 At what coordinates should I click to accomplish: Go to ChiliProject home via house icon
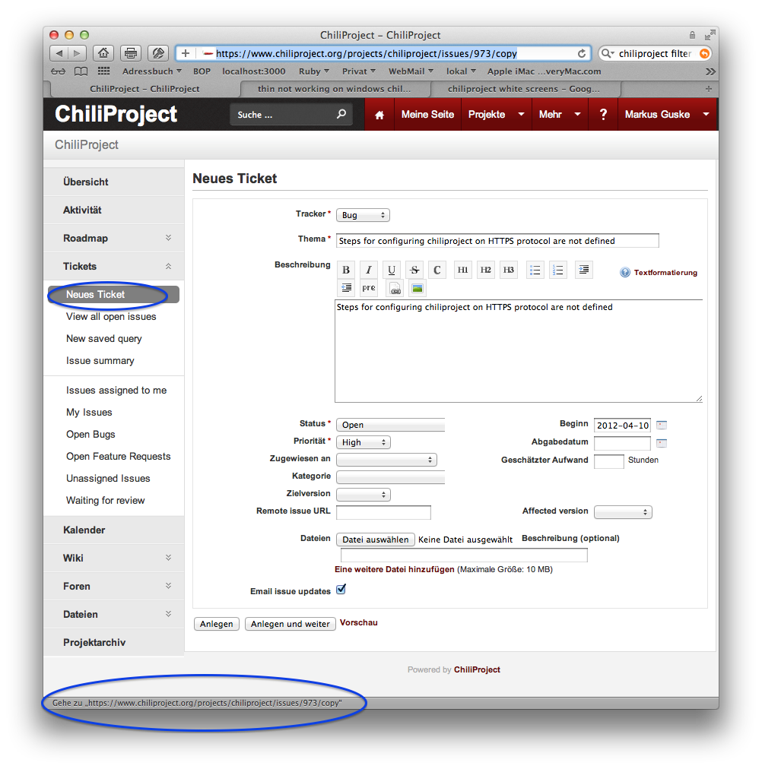pyautogui.click(x=379, y=115)
